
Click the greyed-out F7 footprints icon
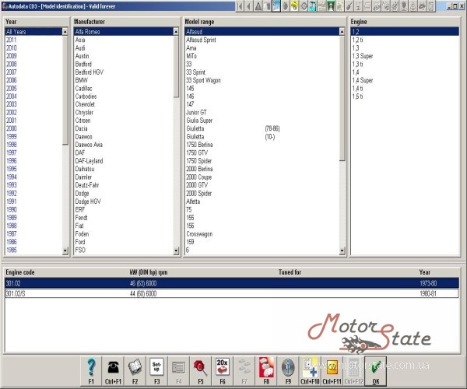pos(244,371)
